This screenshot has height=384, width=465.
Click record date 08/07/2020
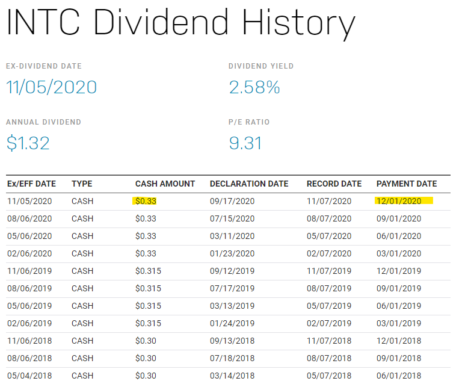coord(329,218)
